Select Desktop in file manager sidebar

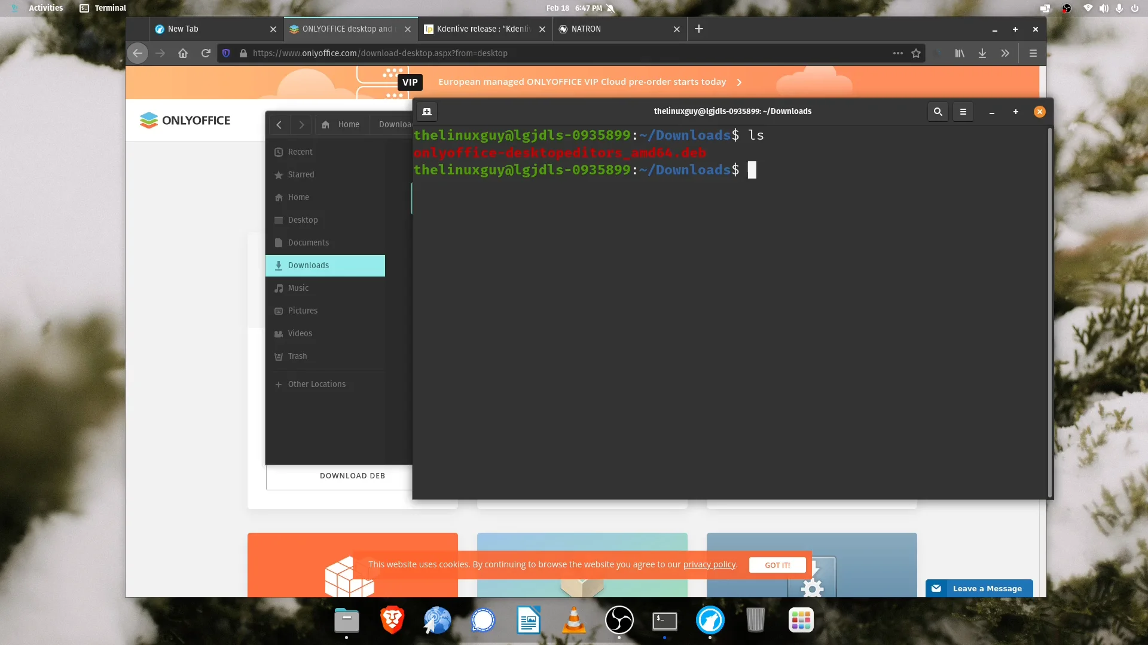[x=325, y=220]
